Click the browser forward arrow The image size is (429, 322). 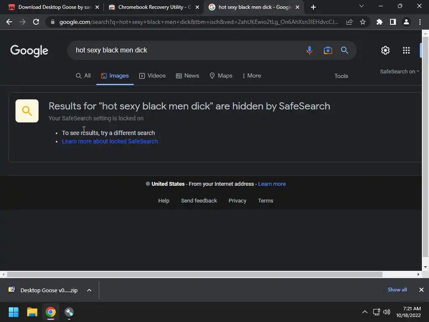[23, 22]
